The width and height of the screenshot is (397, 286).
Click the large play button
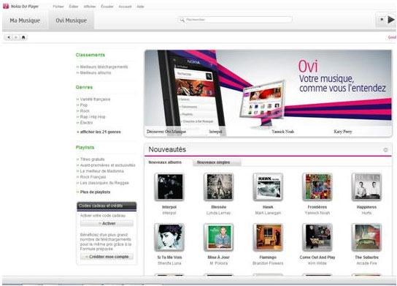[x=391, y=20]
